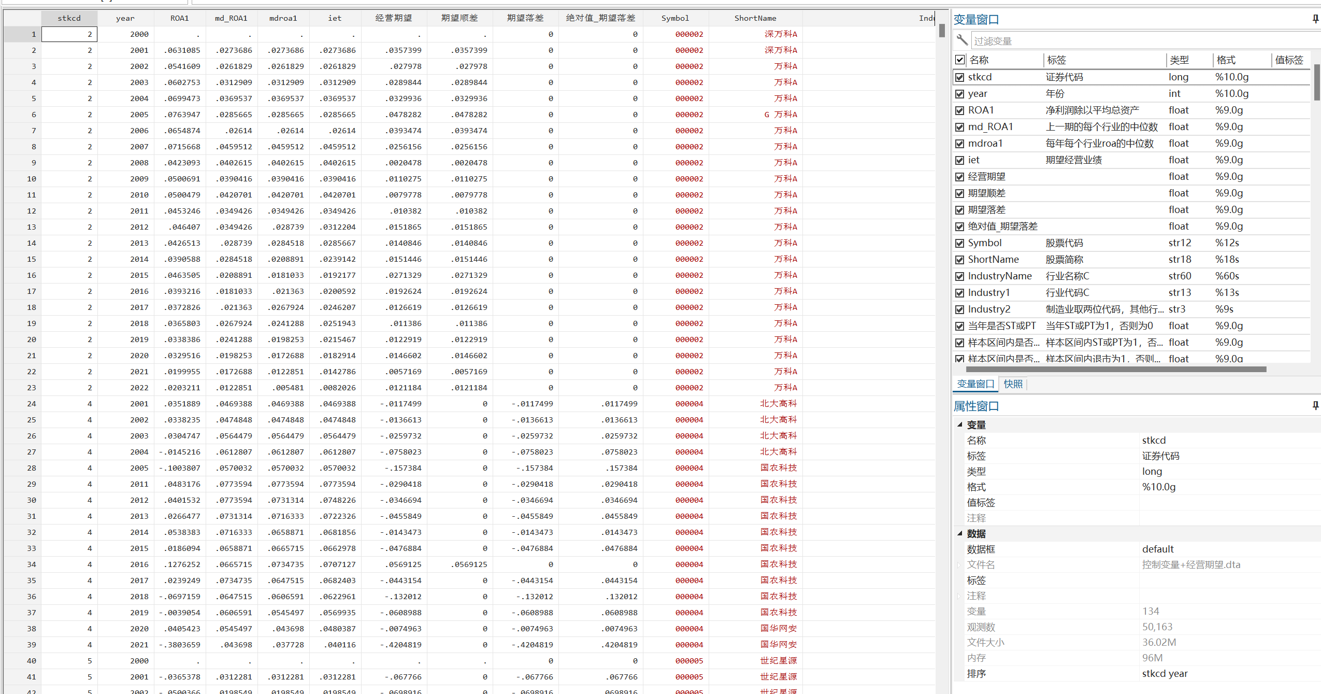Image resolution: width=1321 pixels, height=694 pixels.
Task: Pin the 变量窗口 panel
Action: click(x=1315, y=19)
